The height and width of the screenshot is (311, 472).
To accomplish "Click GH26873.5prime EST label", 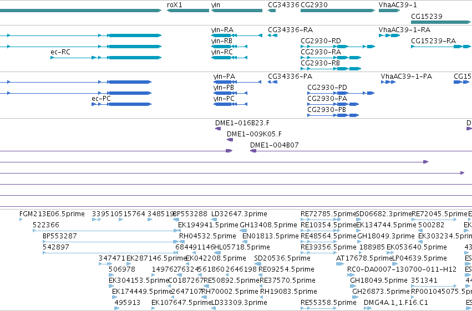I will pyautogui.click(x=381, y=292).
